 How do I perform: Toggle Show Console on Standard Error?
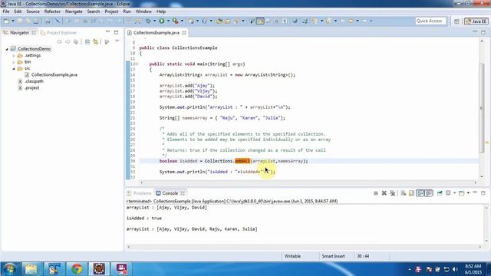(x=429, y=193)
